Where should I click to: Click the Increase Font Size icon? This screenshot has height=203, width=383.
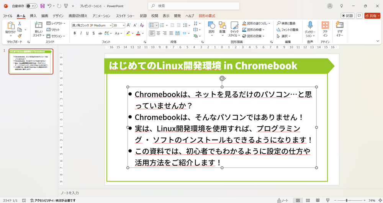tap(130, 25)
